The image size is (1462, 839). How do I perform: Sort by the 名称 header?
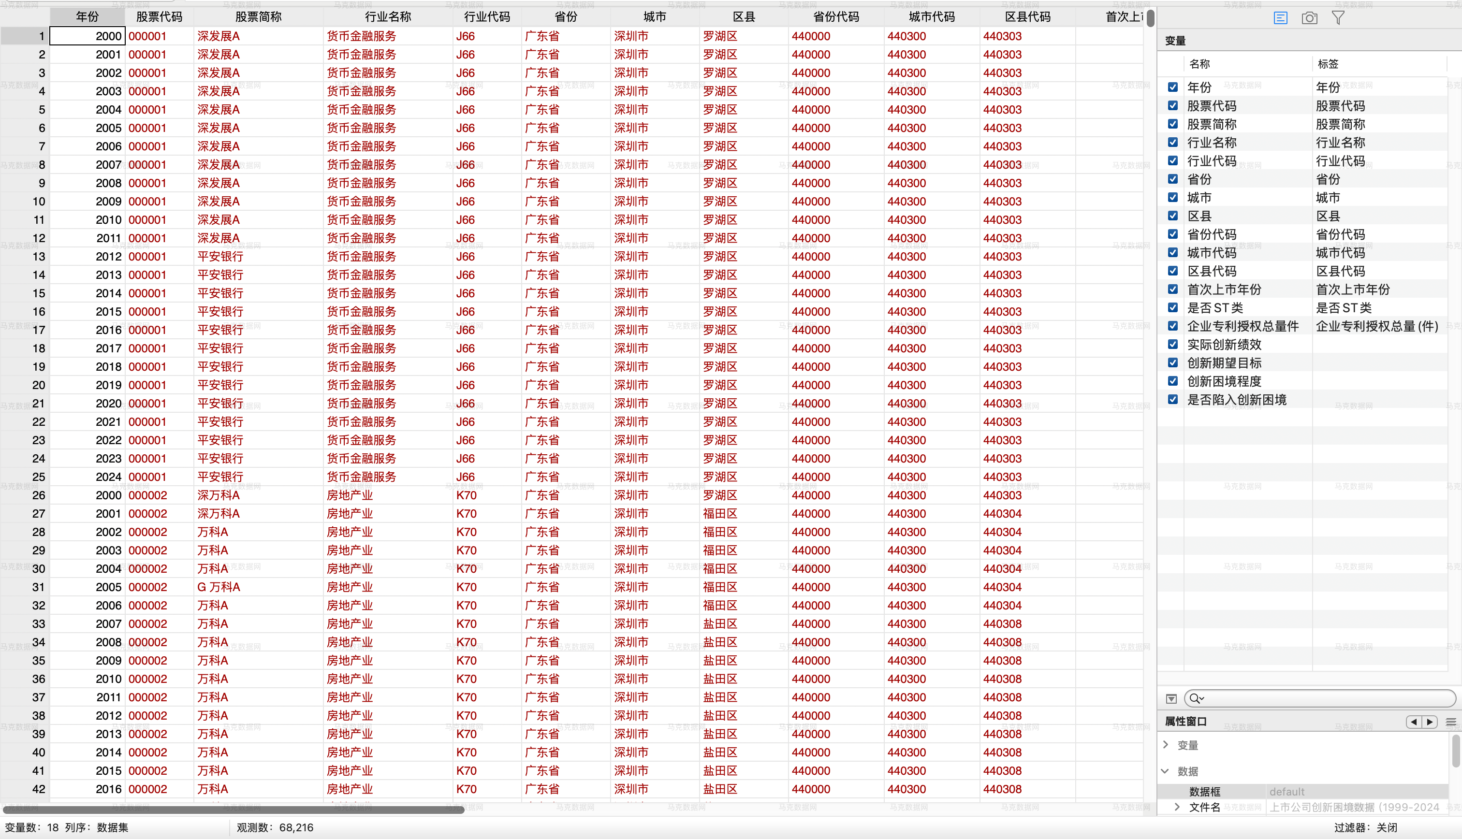click(x=1200, y=64)
